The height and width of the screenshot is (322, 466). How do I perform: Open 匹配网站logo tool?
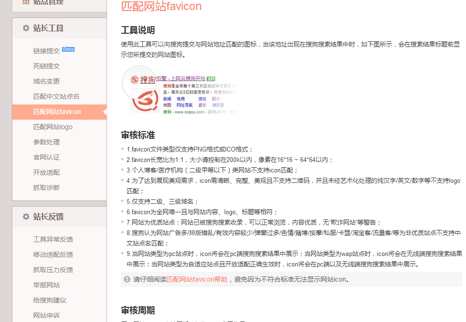tap(53, 127)
